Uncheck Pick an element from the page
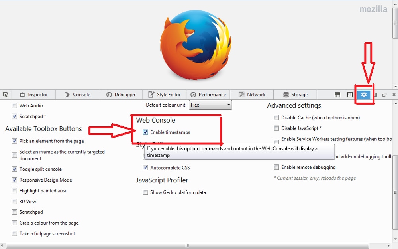The height and width of the screenshot is (249, 398). coord(14,141)
